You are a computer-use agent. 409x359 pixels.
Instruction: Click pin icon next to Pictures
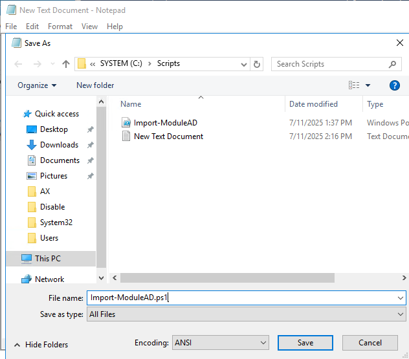90,176
